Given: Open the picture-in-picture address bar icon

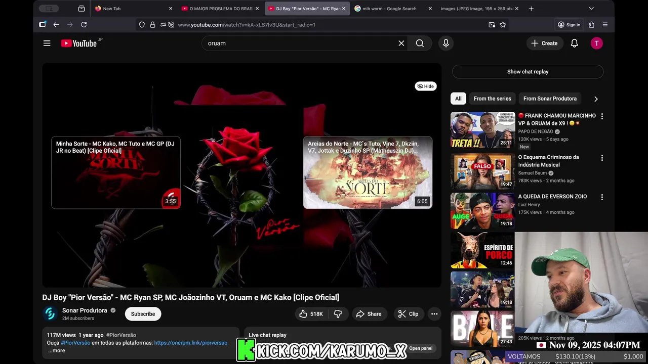Looking at the screenshot, I should tap(492, 24).
